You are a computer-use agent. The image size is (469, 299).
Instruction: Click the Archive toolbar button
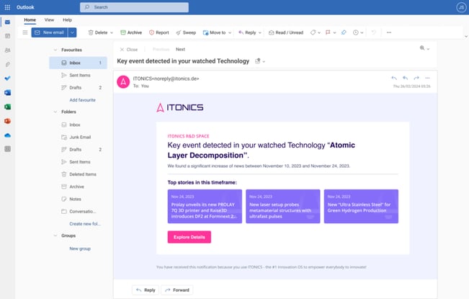point(131,32)
